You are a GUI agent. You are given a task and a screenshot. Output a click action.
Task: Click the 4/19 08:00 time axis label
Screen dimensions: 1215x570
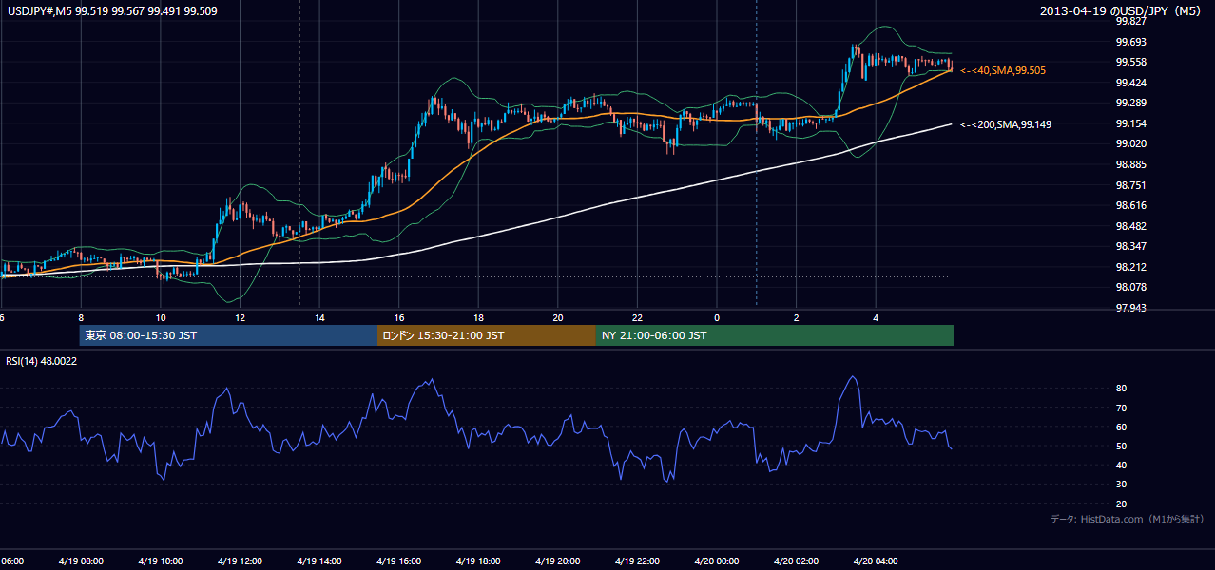[81, 561]
